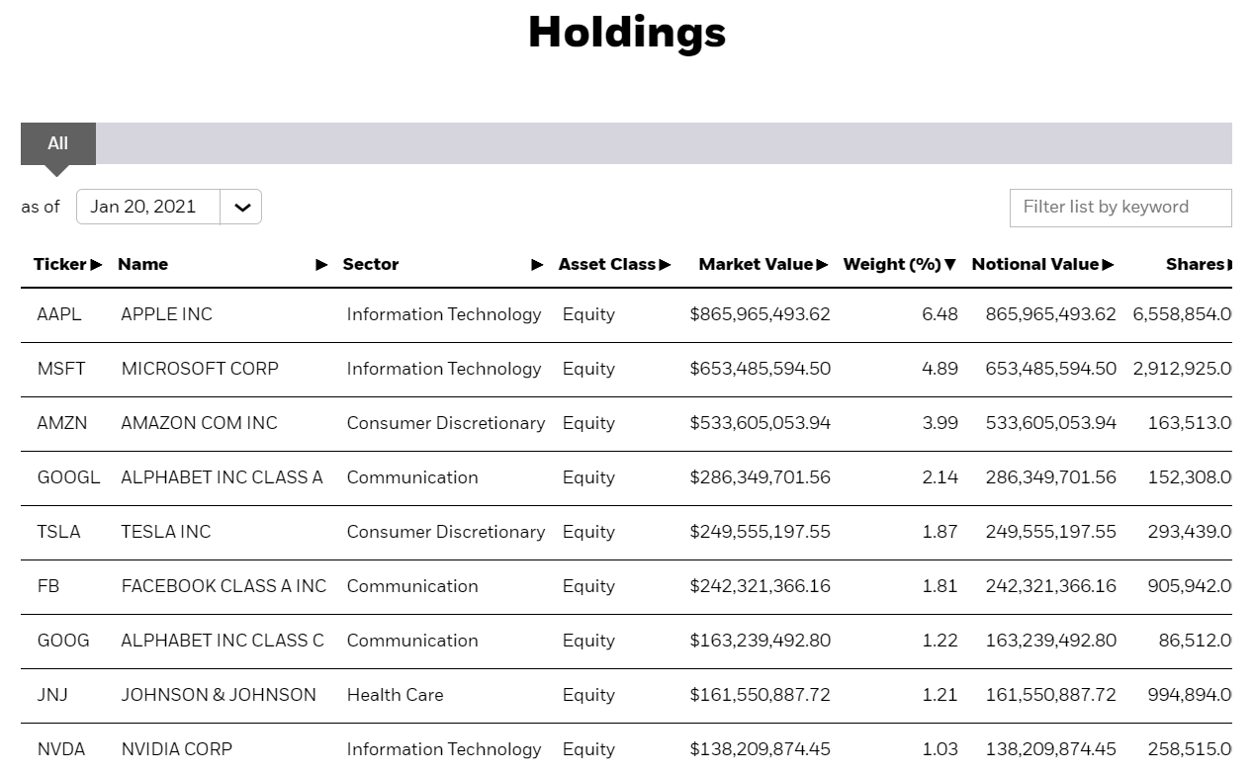Select the NVDA ticker cell

61,749
